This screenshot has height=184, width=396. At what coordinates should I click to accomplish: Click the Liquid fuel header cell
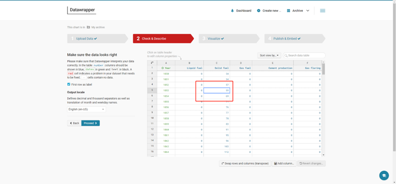[190, 68]
